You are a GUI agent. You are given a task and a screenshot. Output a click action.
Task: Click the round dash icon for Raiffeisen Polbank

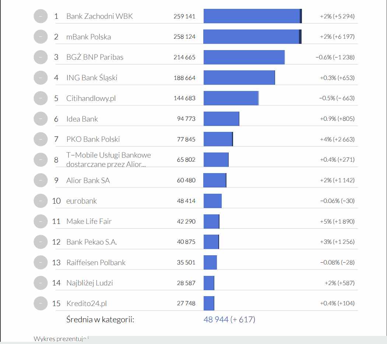(x=41, y=262)
